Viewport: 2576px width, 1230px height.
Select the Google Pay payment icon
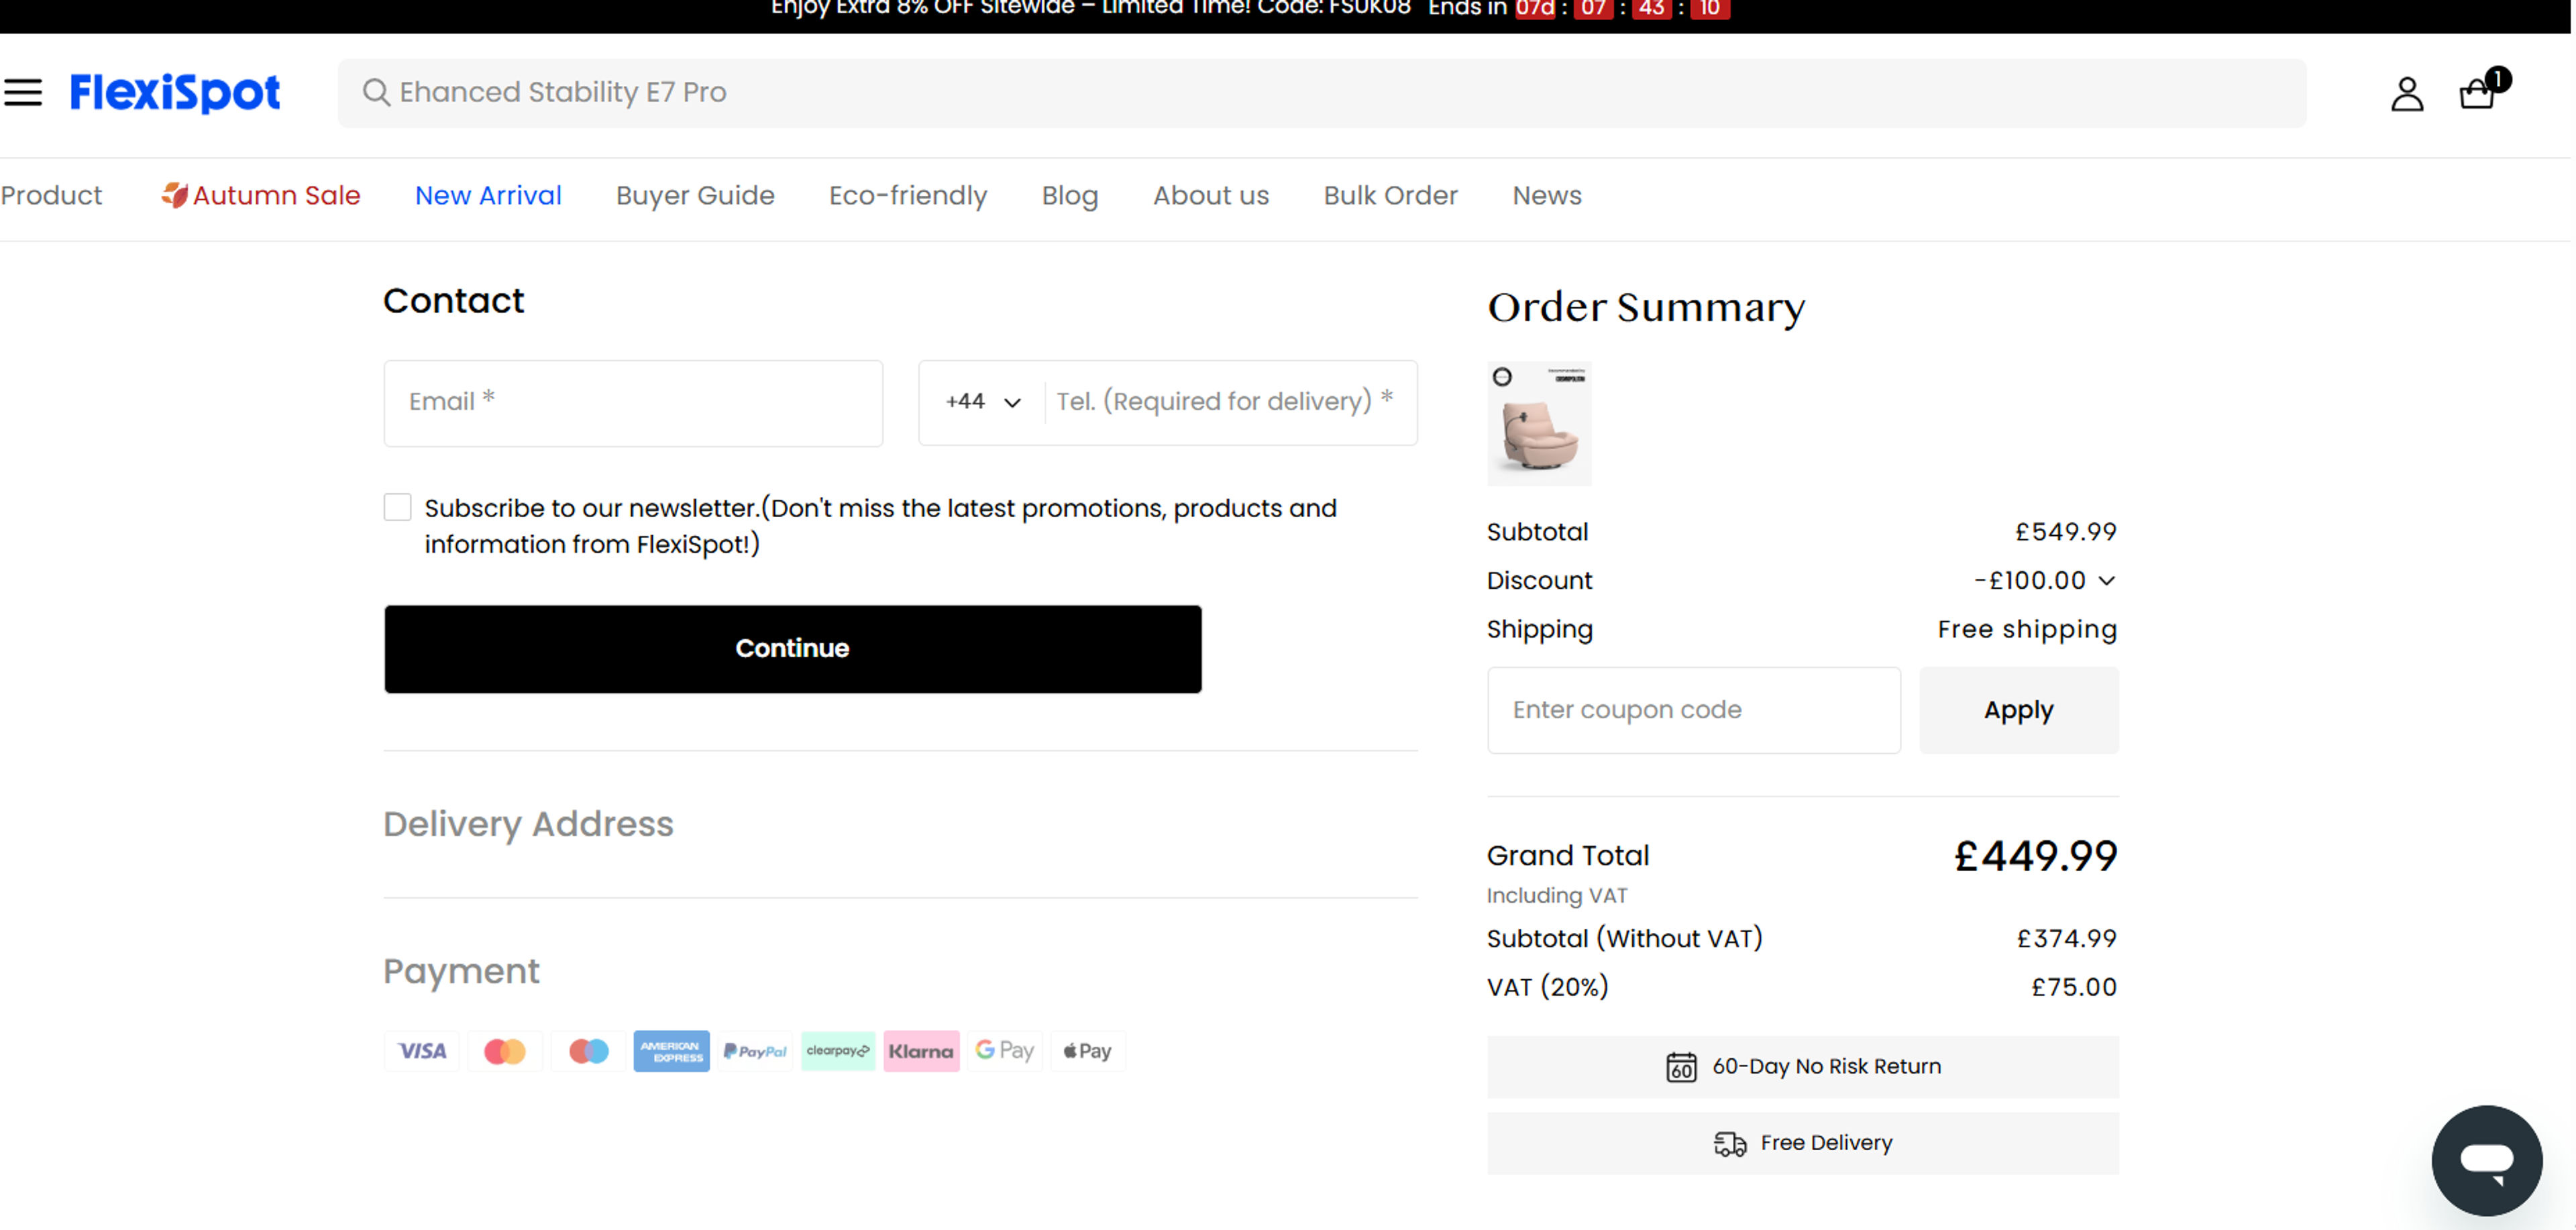tap(1004, 1051)
